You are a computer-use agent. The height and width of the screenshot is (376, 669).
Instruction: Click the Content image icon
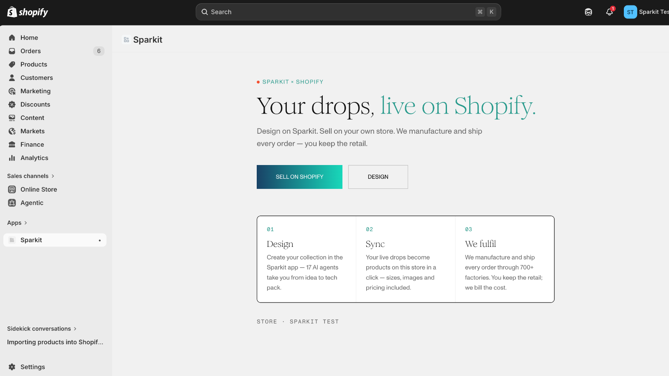pyautogui.click(x=12, y=118)
